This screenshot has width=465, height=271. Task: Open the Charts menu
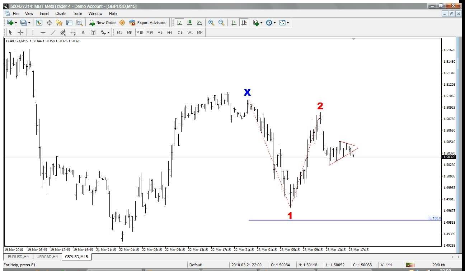click(x=61, y=14)
